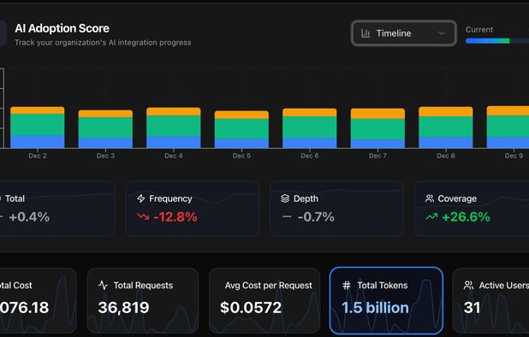Image resolution: width=529 pixels, height=337 pixels.
Task: Click the 'Track your organization's AI integration progress' subtitle
Action: (103, 43)
